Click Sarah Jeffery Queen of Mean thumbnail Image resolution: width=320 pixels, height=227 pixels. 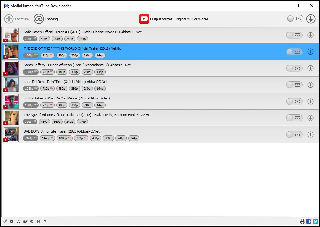pyautogui.click(x=11, y=68)
